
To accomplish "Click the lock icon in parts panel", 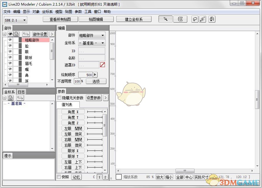I will 16,34.
